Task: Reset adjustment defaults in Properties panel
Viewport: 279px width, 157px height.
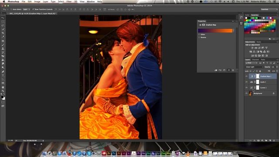Action: pos(225,70)
